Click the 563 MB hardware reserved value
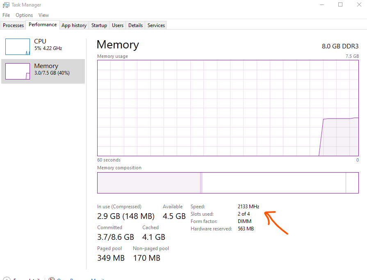 [x=246, y=228]
